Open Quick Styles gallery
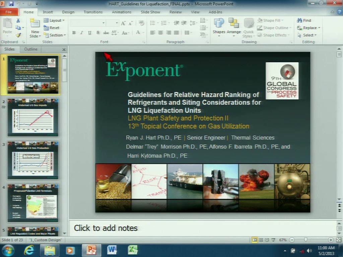The width and height of the screenshot is (343, 257). point(248,28)
